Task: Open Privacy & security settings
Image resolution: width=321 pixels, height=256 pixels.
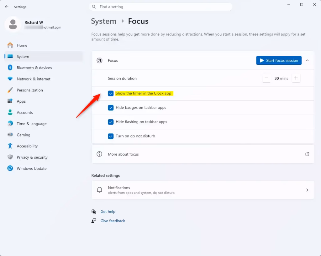Action: [43, 157]
